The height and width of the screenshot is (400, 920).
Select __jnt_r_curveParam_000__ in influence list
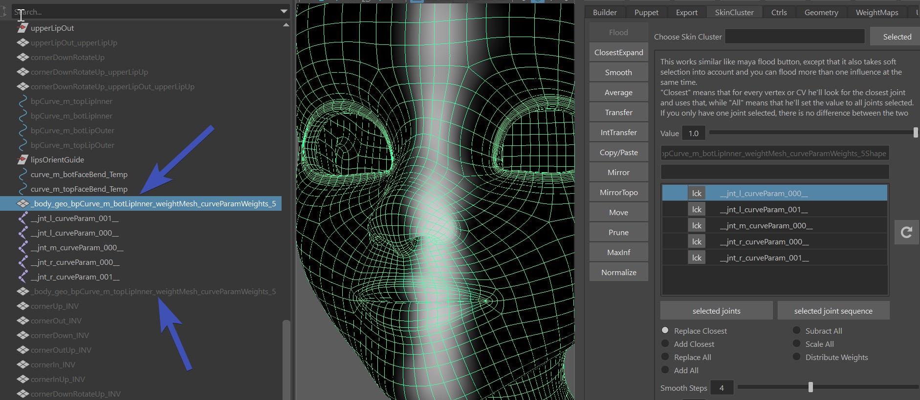click(774, 241)
